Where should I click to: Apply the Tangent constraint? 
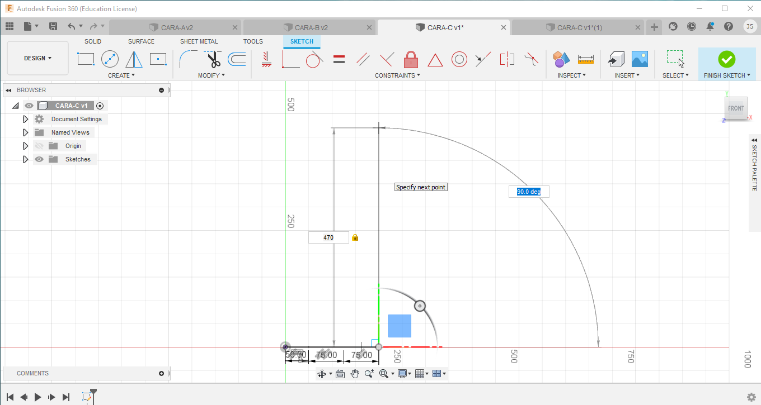(315, 59)
